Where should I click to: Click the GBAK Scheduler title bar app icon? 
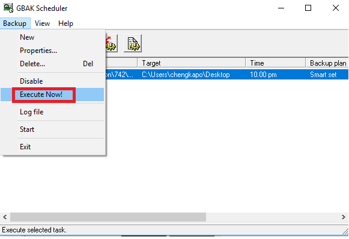pyautogui.click(x=8, y=8)
